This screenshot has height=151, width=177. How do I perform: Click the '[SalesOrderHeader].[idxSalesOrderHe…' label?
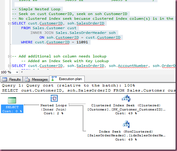tap(126, 135)
